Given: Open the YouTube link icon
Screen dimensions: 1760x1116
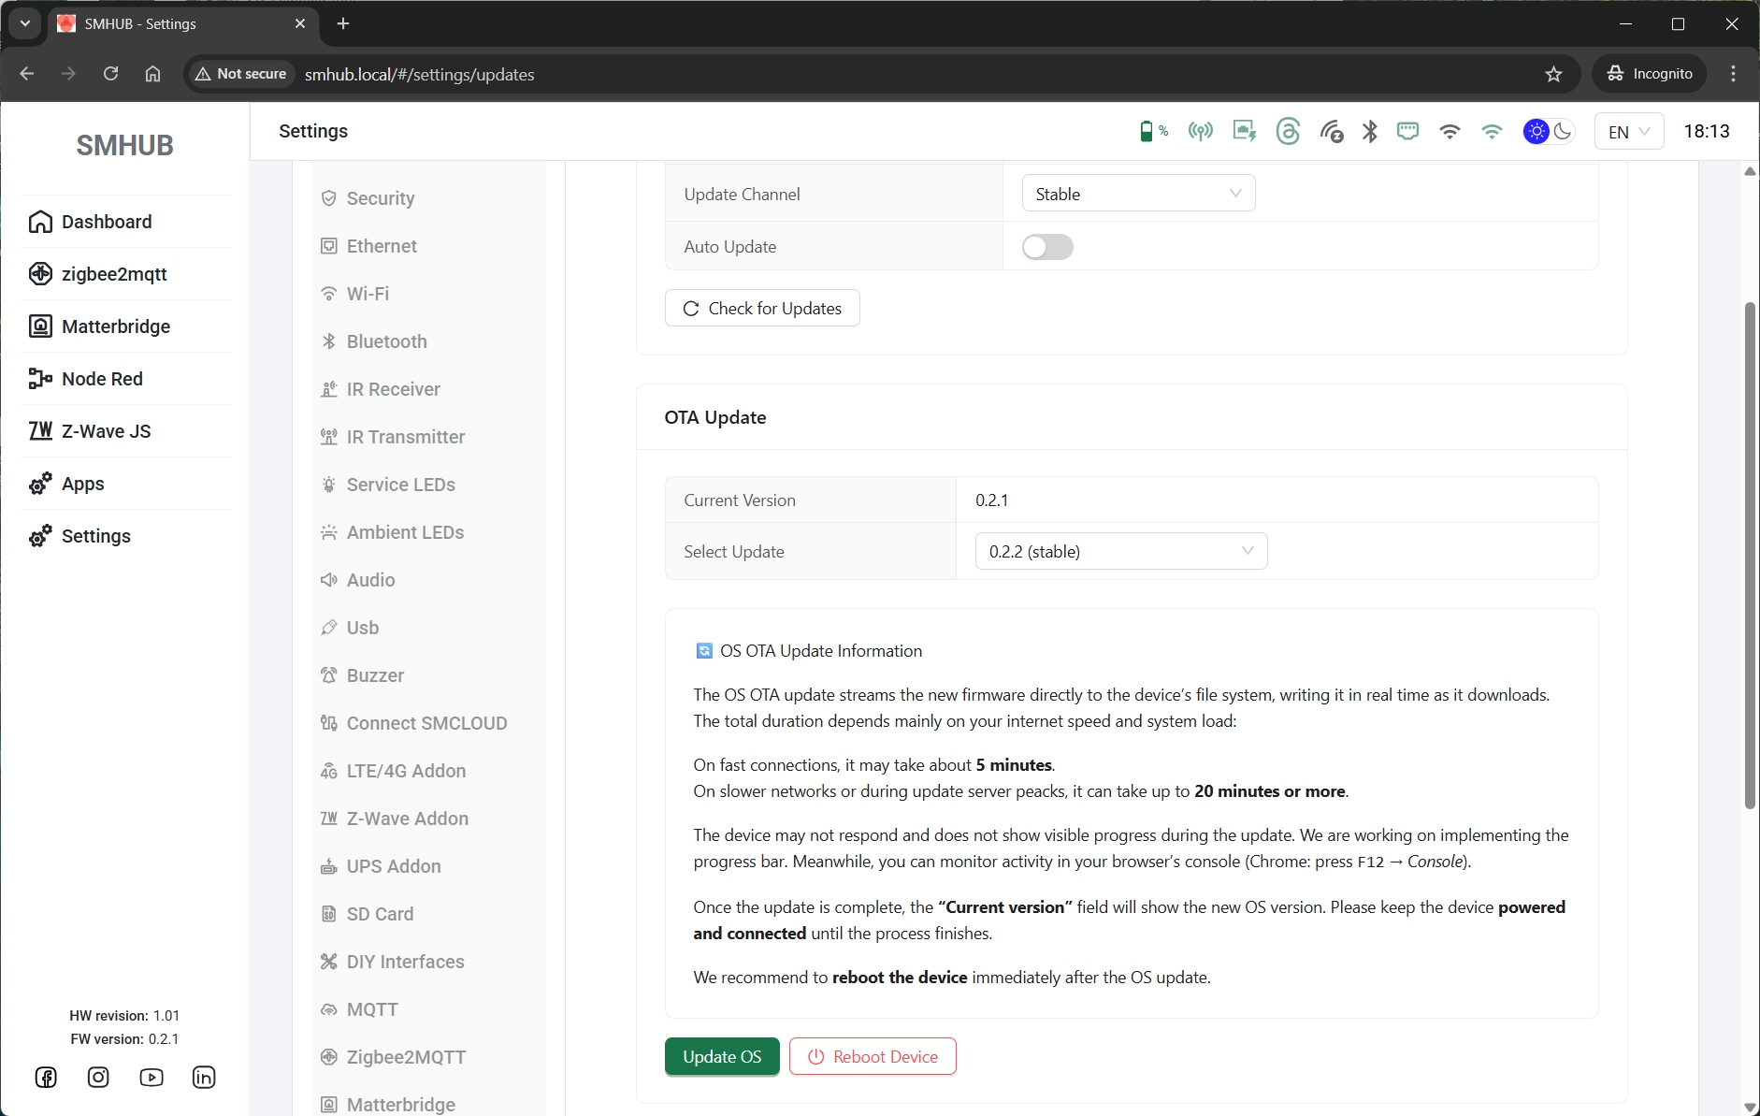Looking at the screenshot, I should click(151, 1077).
